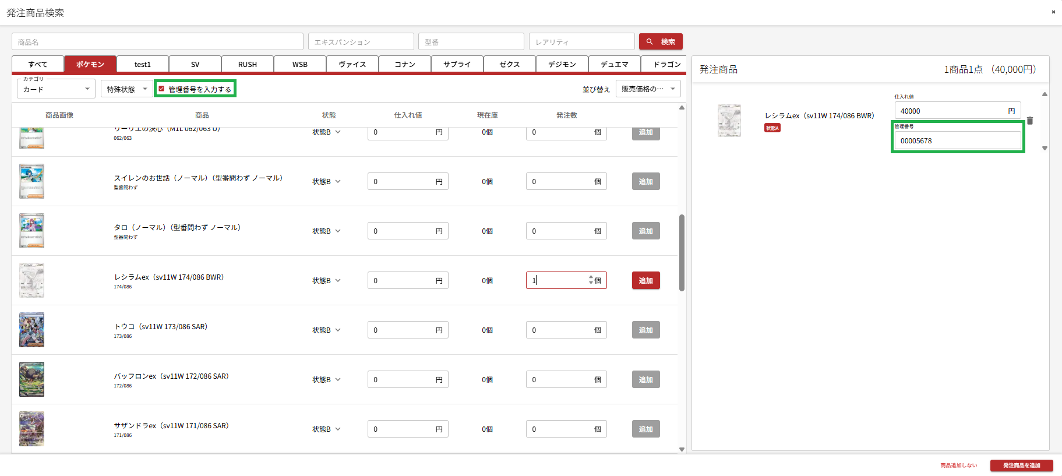
Task: Select the SV tab
Action: [x=195, y=64]
